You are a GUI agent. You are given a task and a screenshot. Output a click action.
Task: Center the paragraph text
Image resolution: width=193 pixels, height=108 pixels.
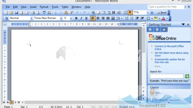tap(98, 18)
